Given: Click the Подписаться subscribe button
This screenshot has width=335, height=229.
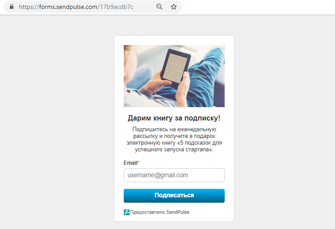Looking at the screenshot, I should (x=174, y=196).
